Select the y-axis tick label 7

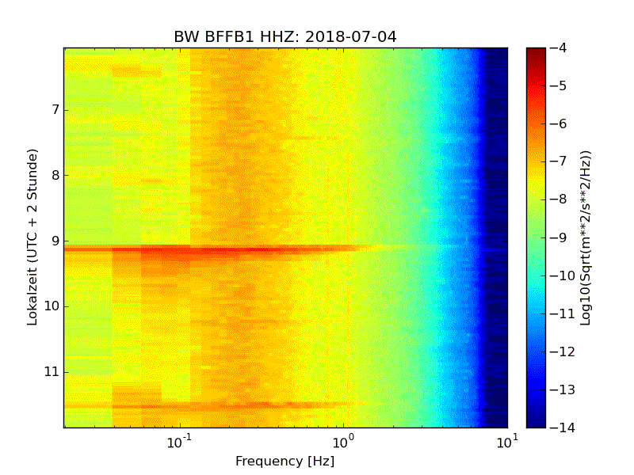click(55, 110)
